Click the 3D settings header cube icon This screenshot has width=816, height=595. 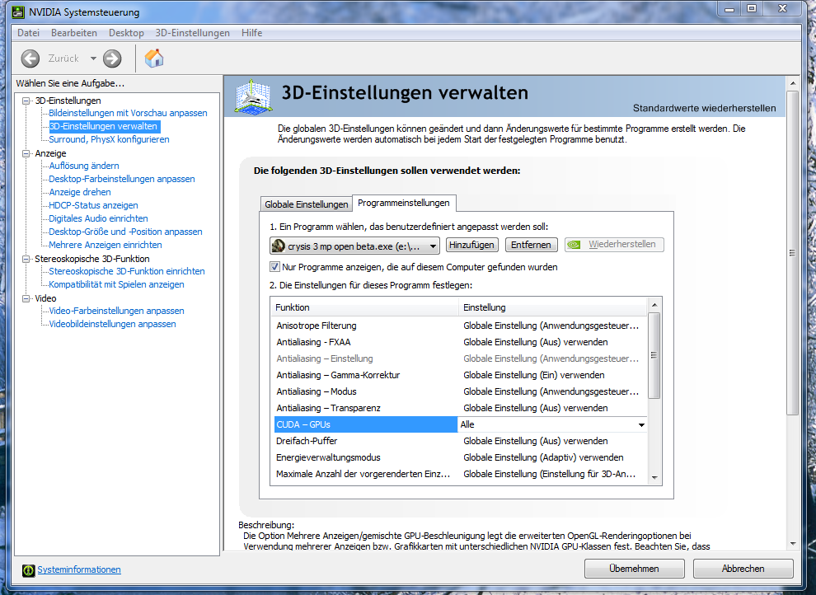coord(253,96)
